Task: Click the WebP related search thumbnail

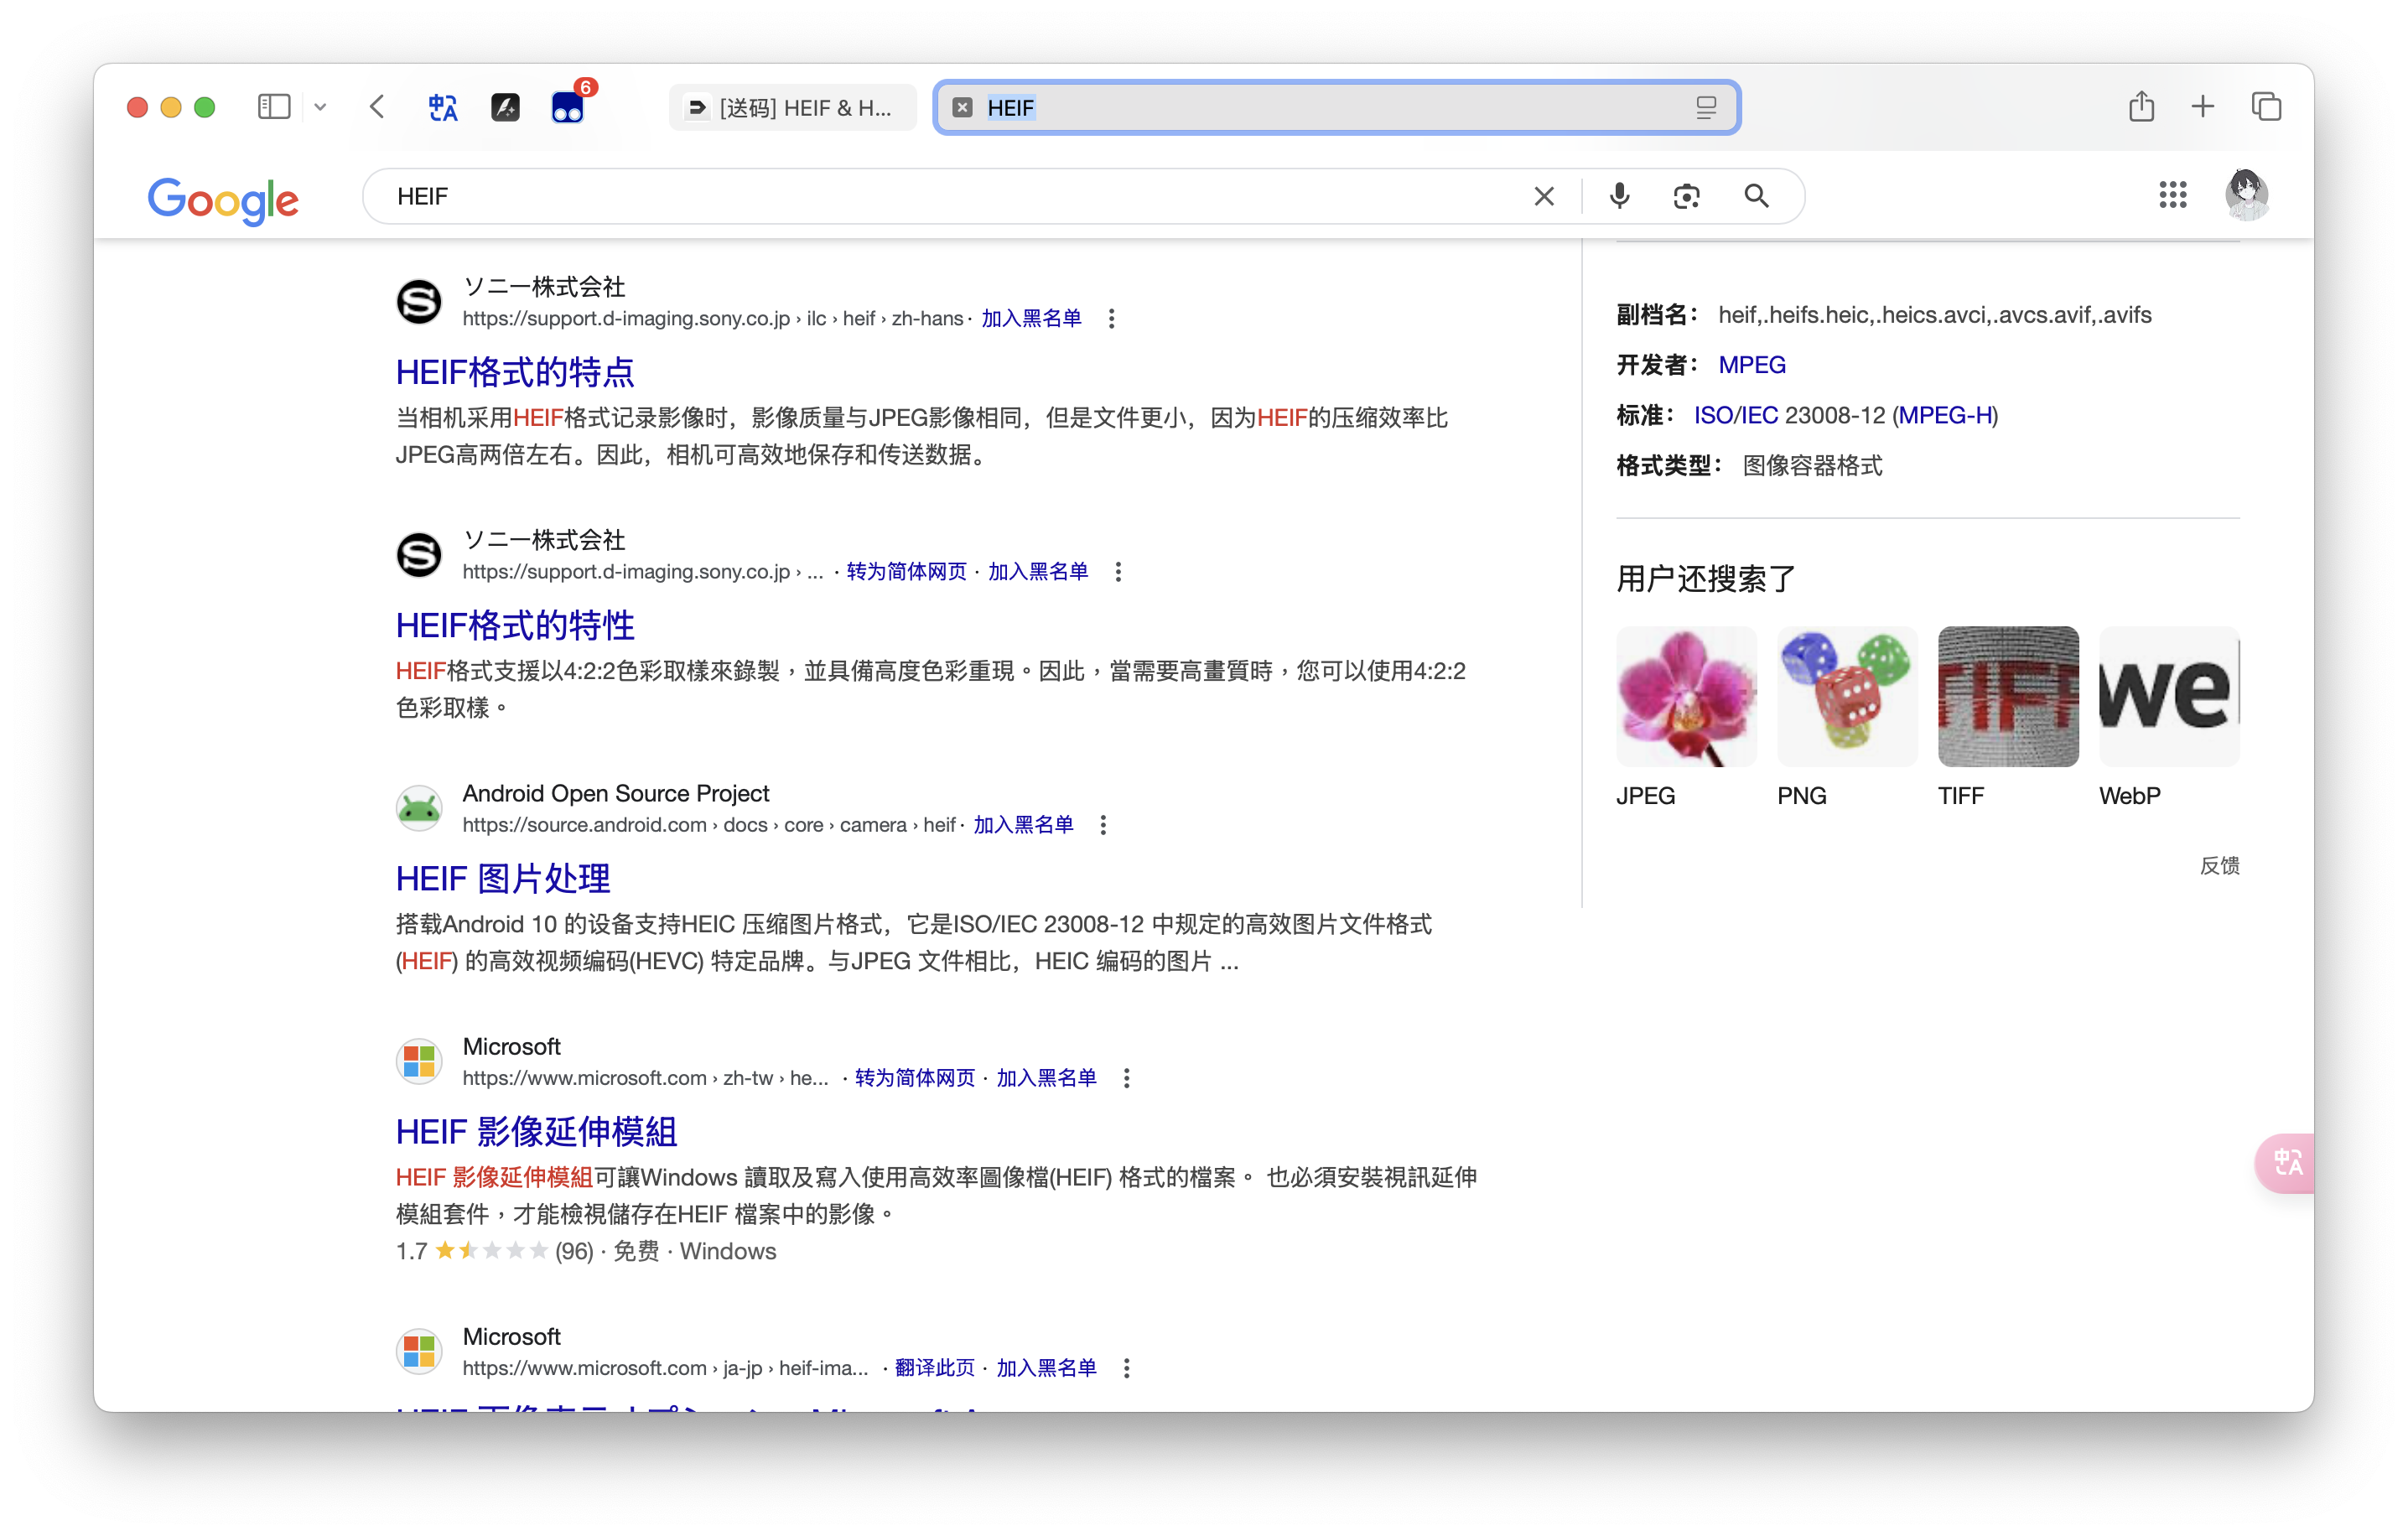Action: [x=2168, y=697]
